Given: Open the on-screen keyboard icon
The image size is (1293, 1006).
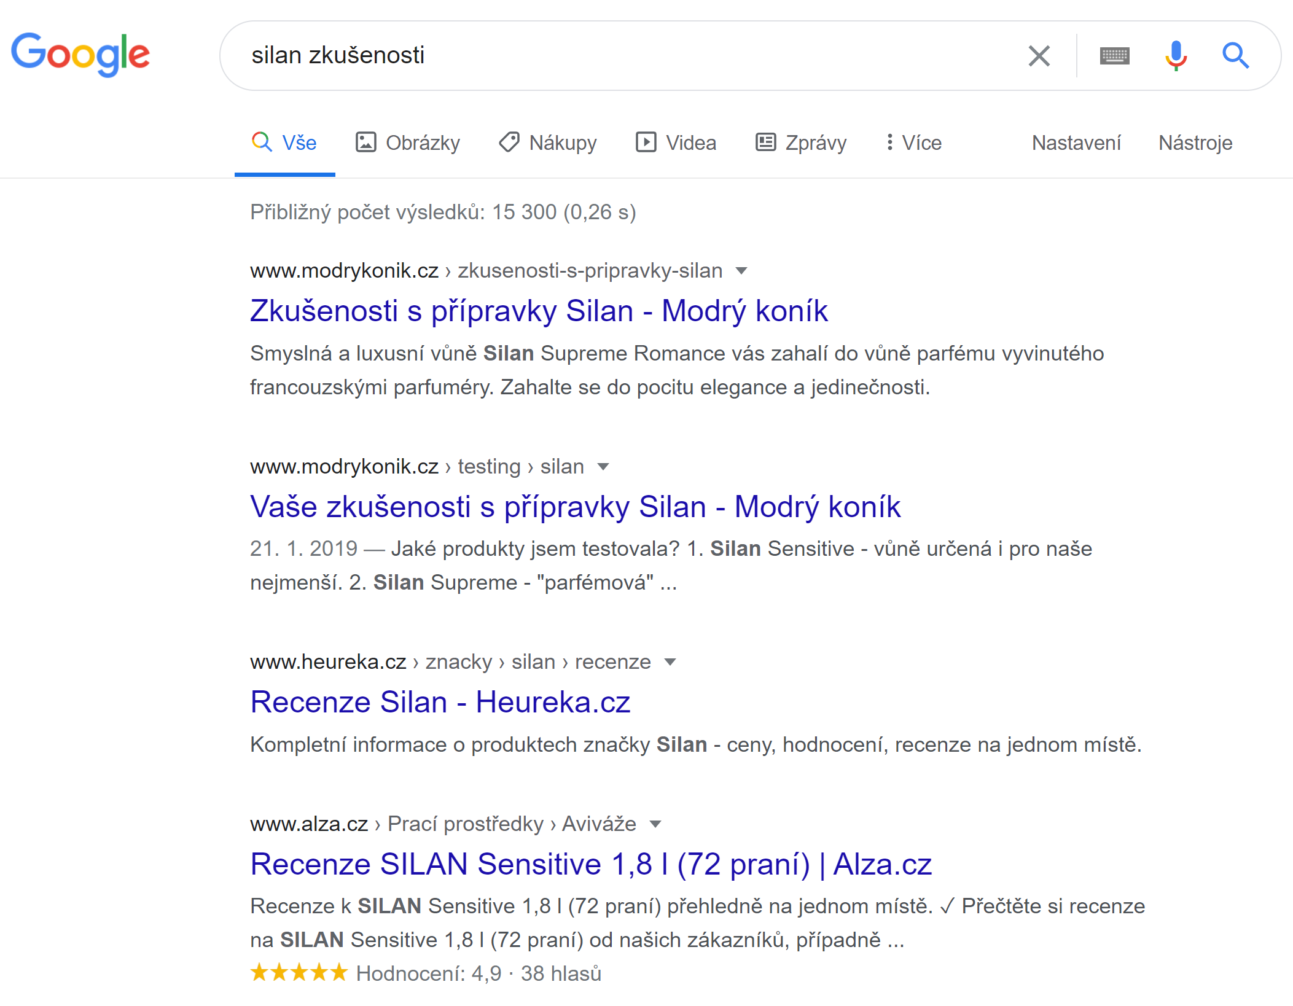Looking at the screenshot, I should coord(1114,56).
